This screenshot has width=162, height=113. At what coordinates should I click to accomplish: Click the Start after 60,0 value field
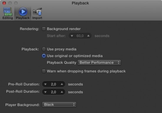coord(80,36)
